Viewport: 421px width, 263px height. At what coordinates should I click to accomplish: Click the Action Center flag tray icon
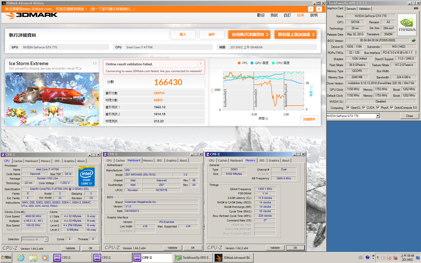click(x=389, y=258)
